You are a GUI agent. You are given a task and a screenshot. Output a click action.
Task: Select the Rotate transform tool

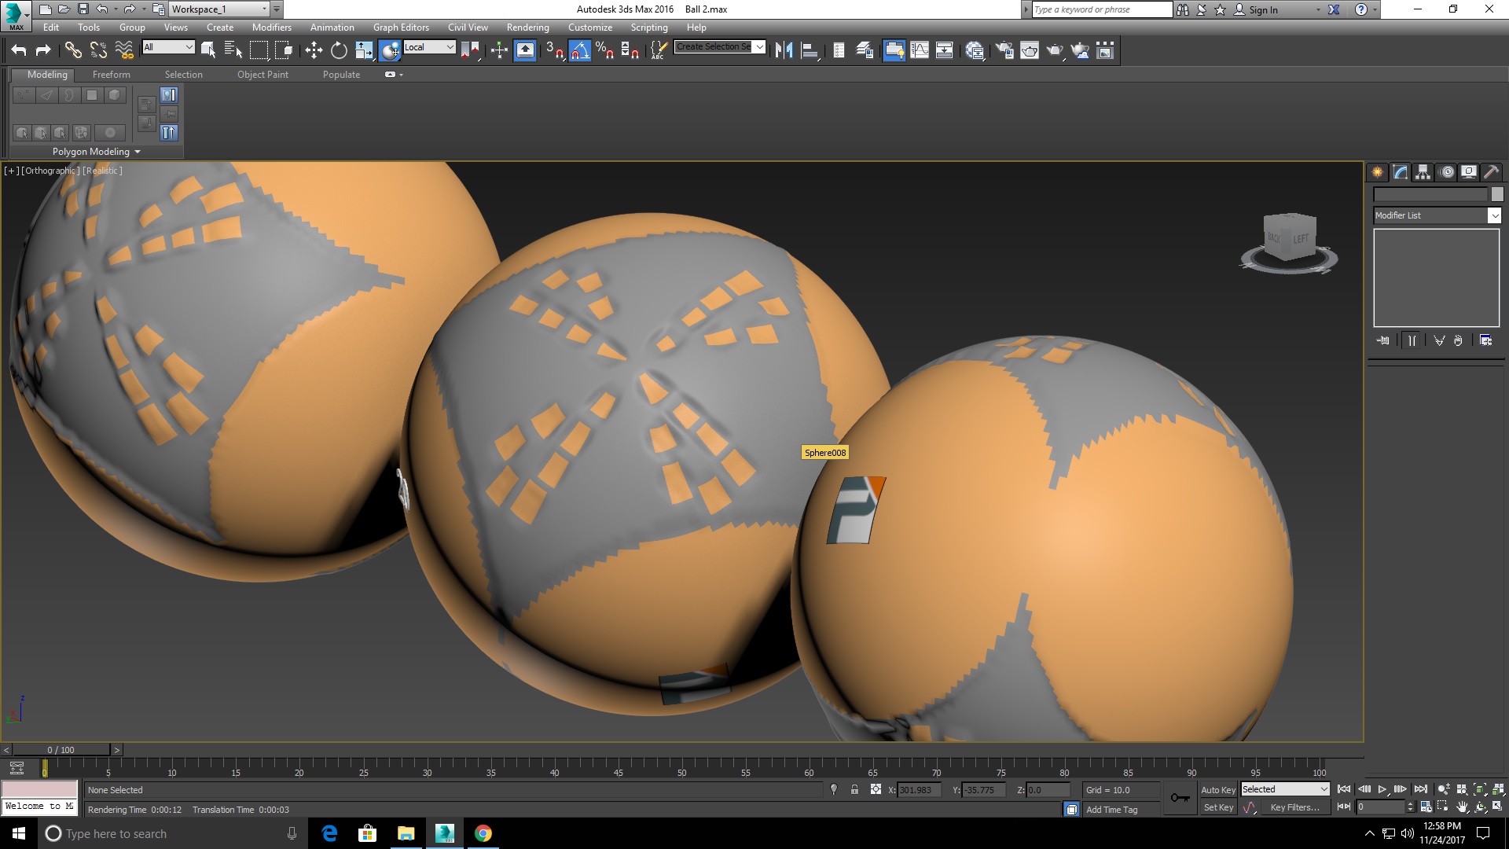click(339, 51)
